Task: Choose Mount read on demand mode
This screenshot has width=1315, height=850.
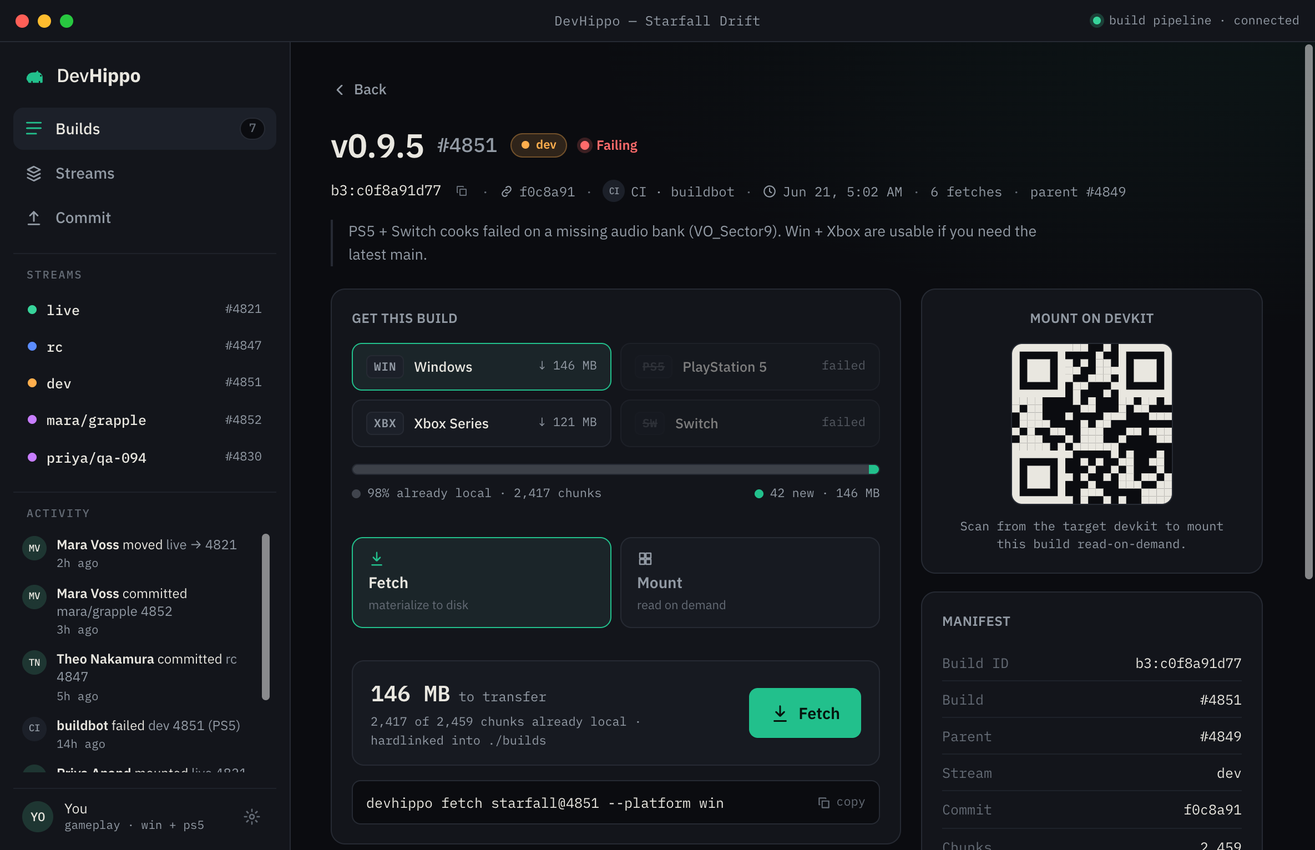Action: 750,583
